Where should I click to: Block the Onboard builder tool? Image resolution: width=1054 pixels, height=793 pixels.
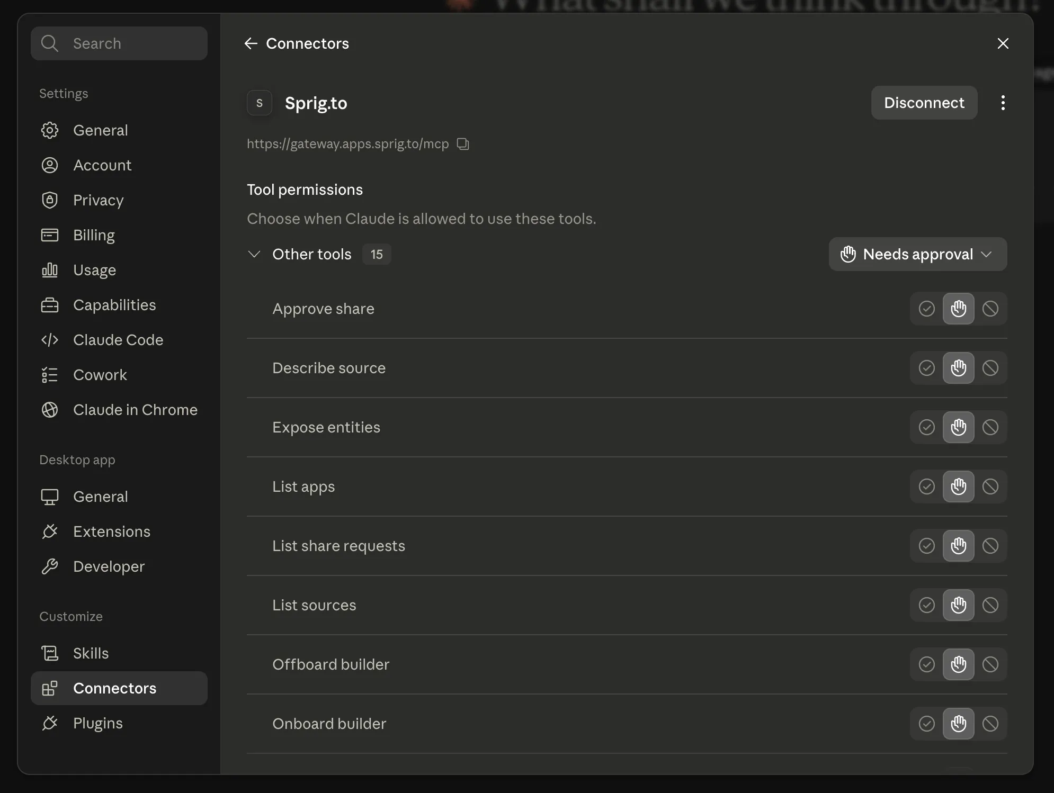tap(990, 724)
